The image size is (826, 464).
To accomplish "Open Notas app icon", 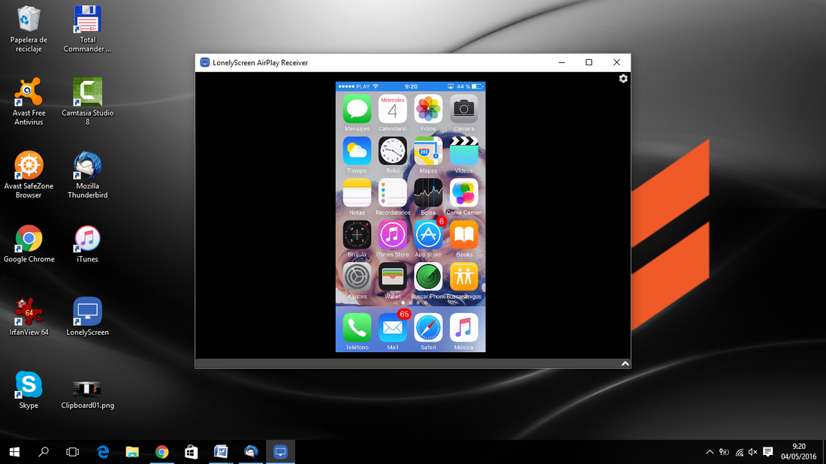I will click(357, 193).
